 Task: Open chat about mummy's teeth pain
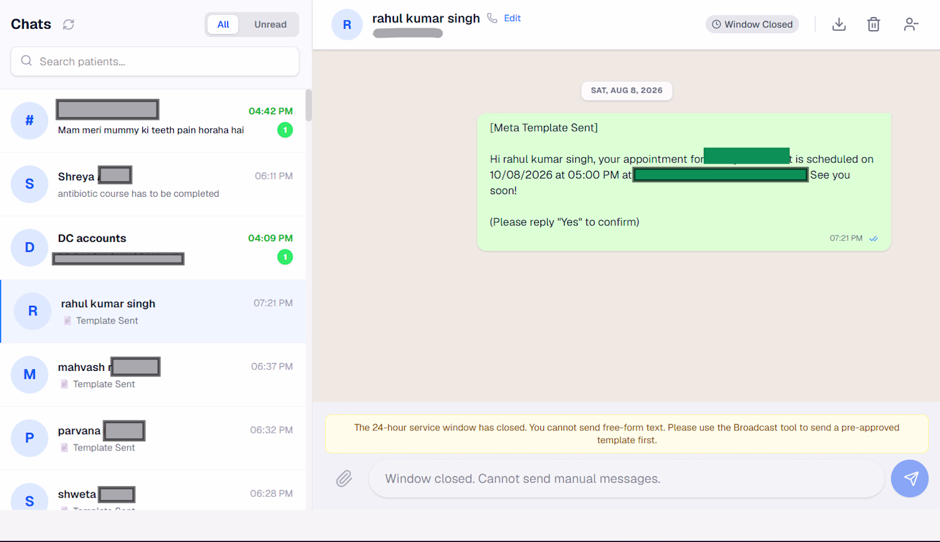pos(153,121)
